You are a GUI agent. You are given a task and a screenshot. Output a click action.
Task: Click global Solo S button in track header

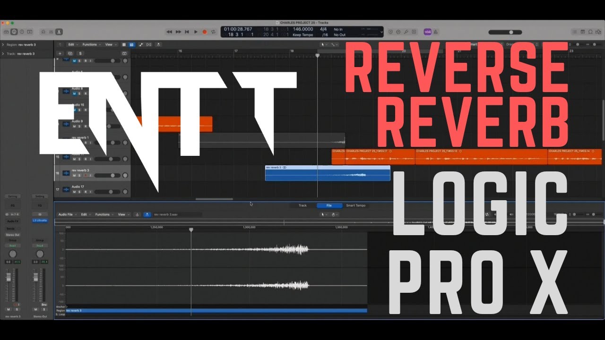pos(80,53)
